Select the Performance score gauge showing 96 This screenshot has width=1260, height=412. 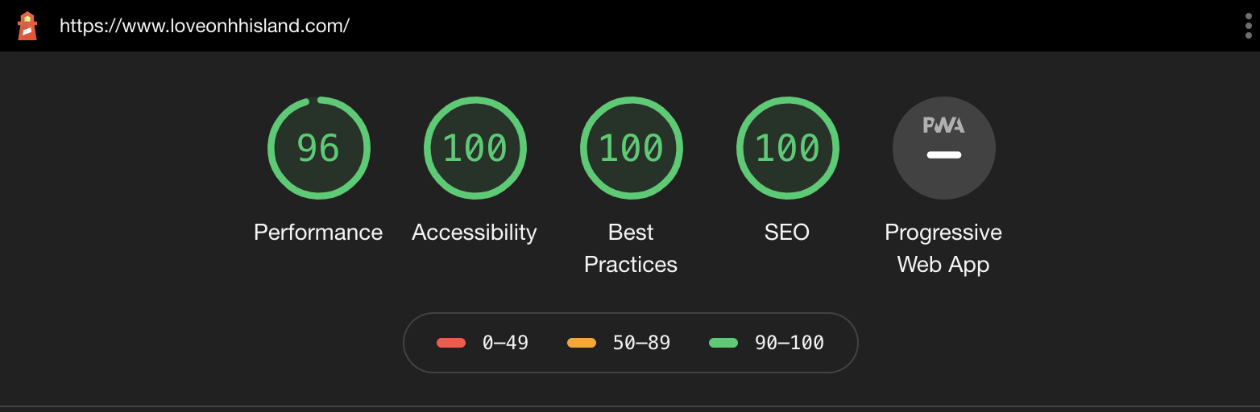(319, 148)
